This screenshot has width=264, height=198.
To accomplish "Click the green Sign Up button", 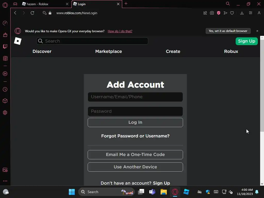I will 246,41.
